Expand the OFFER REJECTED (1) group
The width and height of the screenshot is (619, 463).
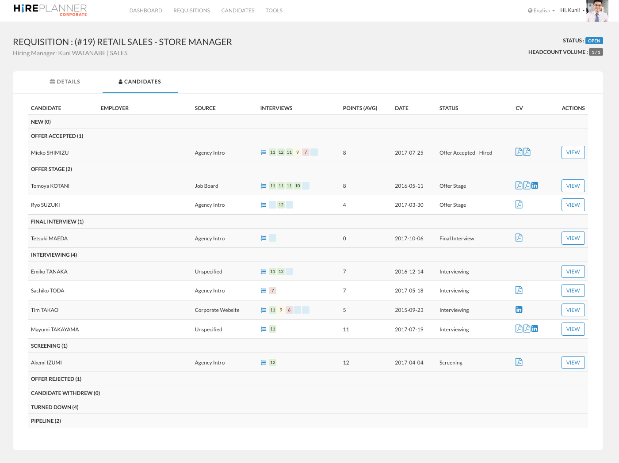pyautogui.click(x=56, y=379)
